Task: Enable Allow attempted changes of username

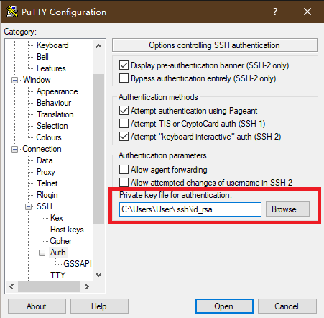Action: pyautogui.click(x=124, y=183)
